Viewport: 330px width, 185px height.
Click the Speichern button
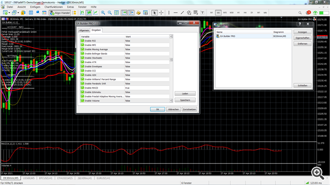185,100
